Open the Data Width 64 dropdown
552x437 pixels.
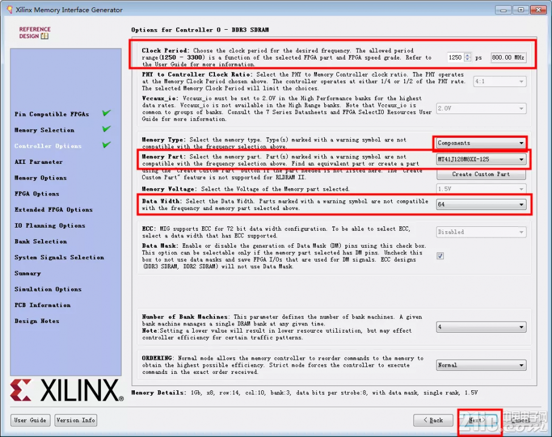point(481,205)
